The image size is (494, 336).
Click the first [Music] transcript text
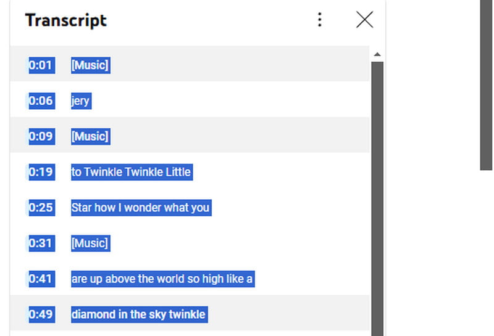tap(90, 65)
